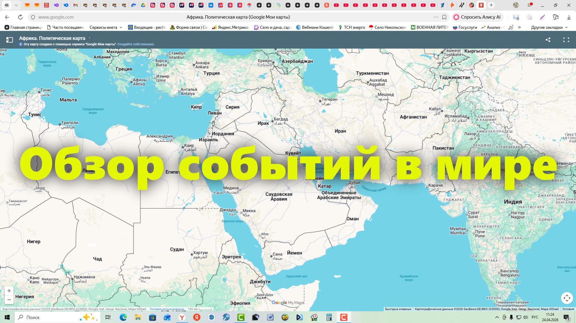This screenshot has height=323, width=576.
Task: Open Microsoft Word from the taskbar
Action: [270, 317]
